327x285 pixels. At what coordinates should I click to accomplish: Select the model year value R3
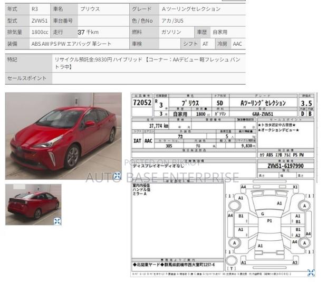point(35,9)
